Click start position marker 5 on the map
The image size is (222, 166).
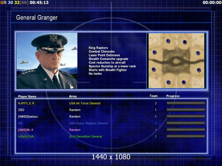tap(168, 82)
